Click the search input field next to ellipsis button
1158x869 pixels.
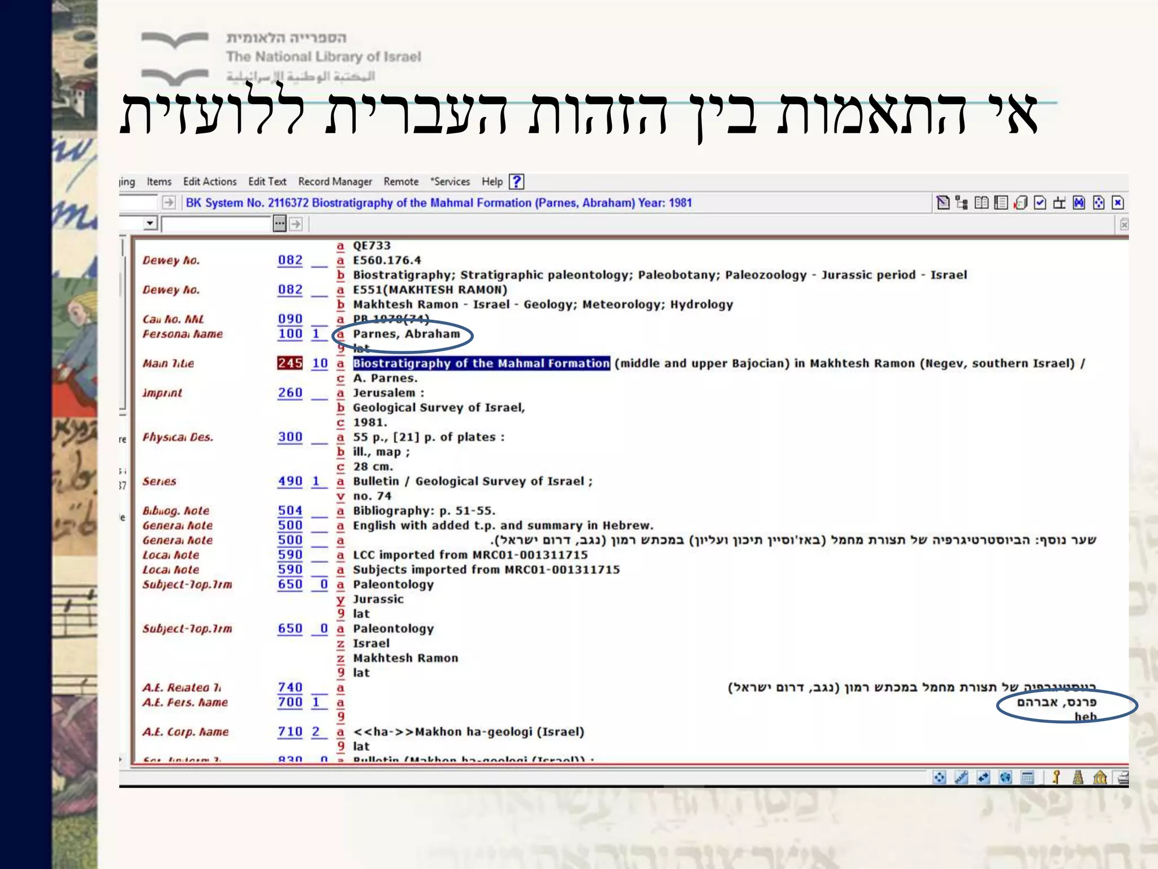point(217,224)
